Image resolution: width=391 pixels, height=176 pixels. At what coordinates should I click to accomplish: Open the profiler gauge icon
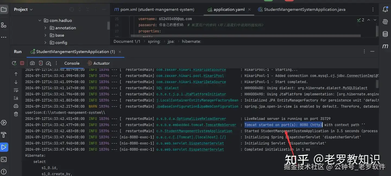48,63
